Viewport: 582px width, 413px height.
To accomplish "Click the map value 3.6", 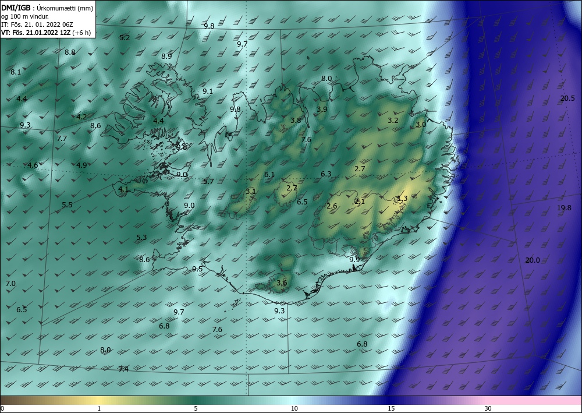I will click(282, 283).
